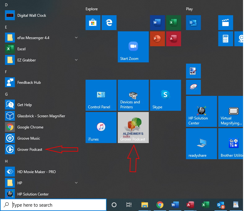Open File Explorer from the taskbar

(x=144, y=205)
